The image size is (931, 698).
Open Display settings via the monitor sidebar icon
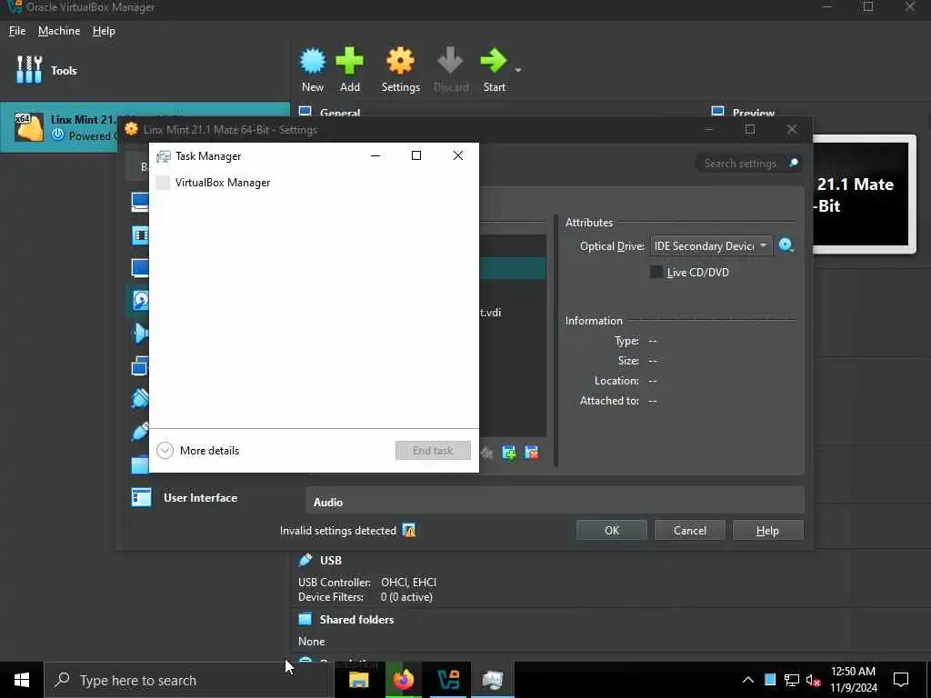[140, 268]
